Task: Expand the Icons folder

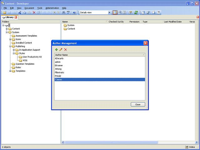Action: [10, 39]
